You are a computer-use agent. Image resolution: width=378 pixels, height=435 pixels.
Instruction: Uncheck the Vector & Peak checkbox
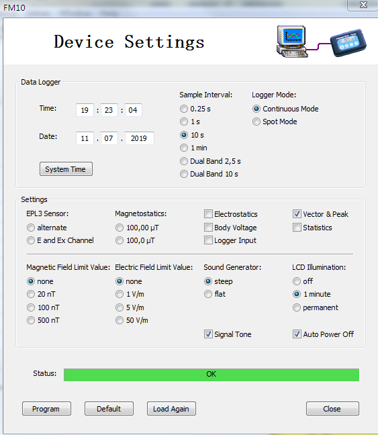[x=297, y=214]
